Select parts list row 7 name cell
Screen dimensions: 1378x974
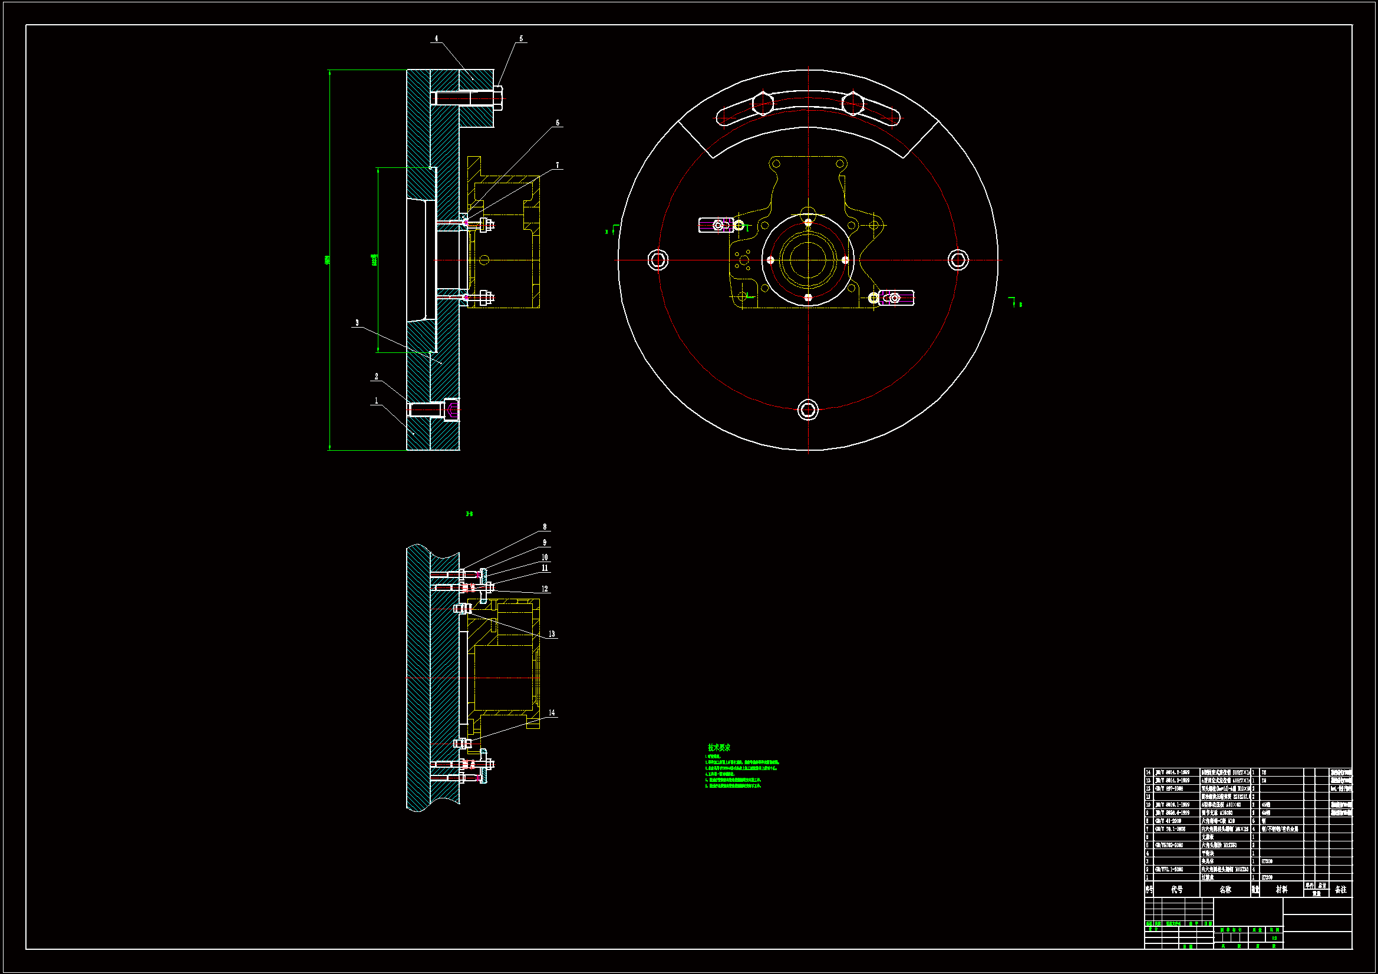[1224, 829]
